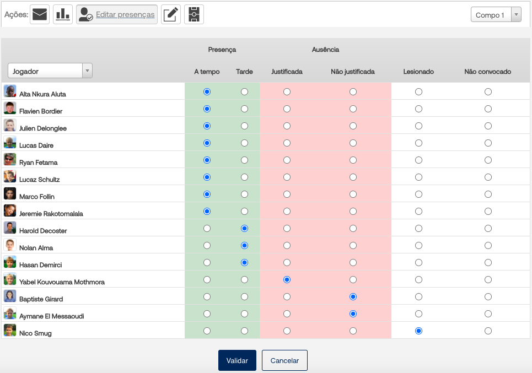
Task: Select Justificada for Julien Delonglee
Action: click(287, 126)
